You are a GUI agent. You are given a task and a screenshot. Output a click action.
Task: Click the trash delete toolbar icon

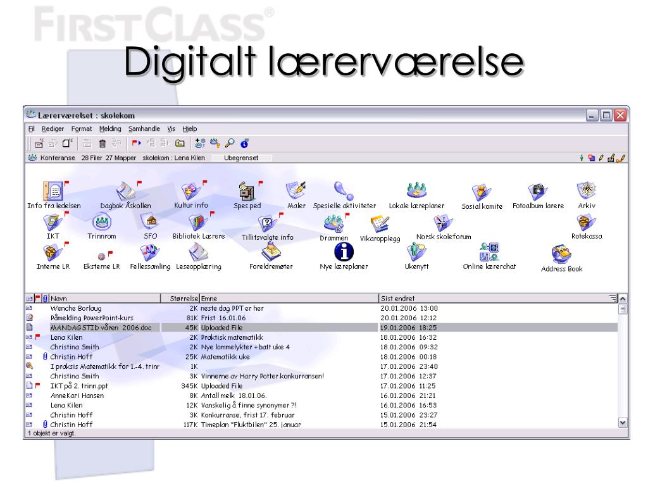(x=103, y=144)
